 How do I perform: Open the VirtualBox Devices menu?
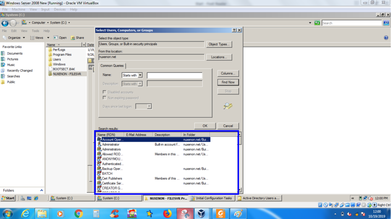tap(60, 10)
